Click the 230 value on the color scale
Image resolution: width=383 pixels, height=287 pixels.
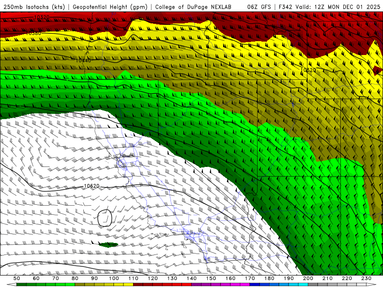click(366, 278)
